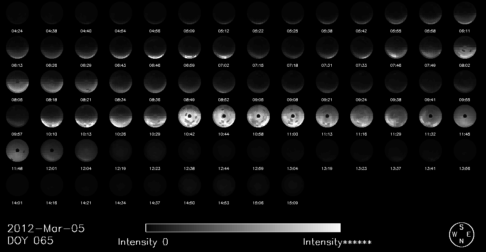Click the S-W-N-E compass rose icon
The height and width of the screenshot is (252, 486).
pos(461,234)
